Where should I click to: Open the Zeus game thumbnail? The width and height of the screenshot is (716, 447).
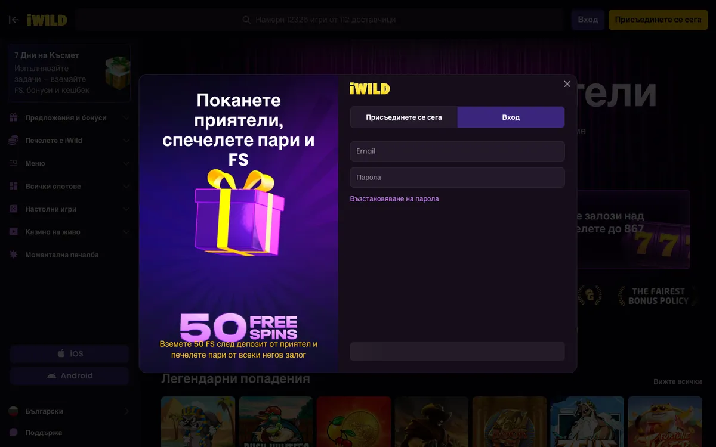pyautogui.click(x=587, y=421)
